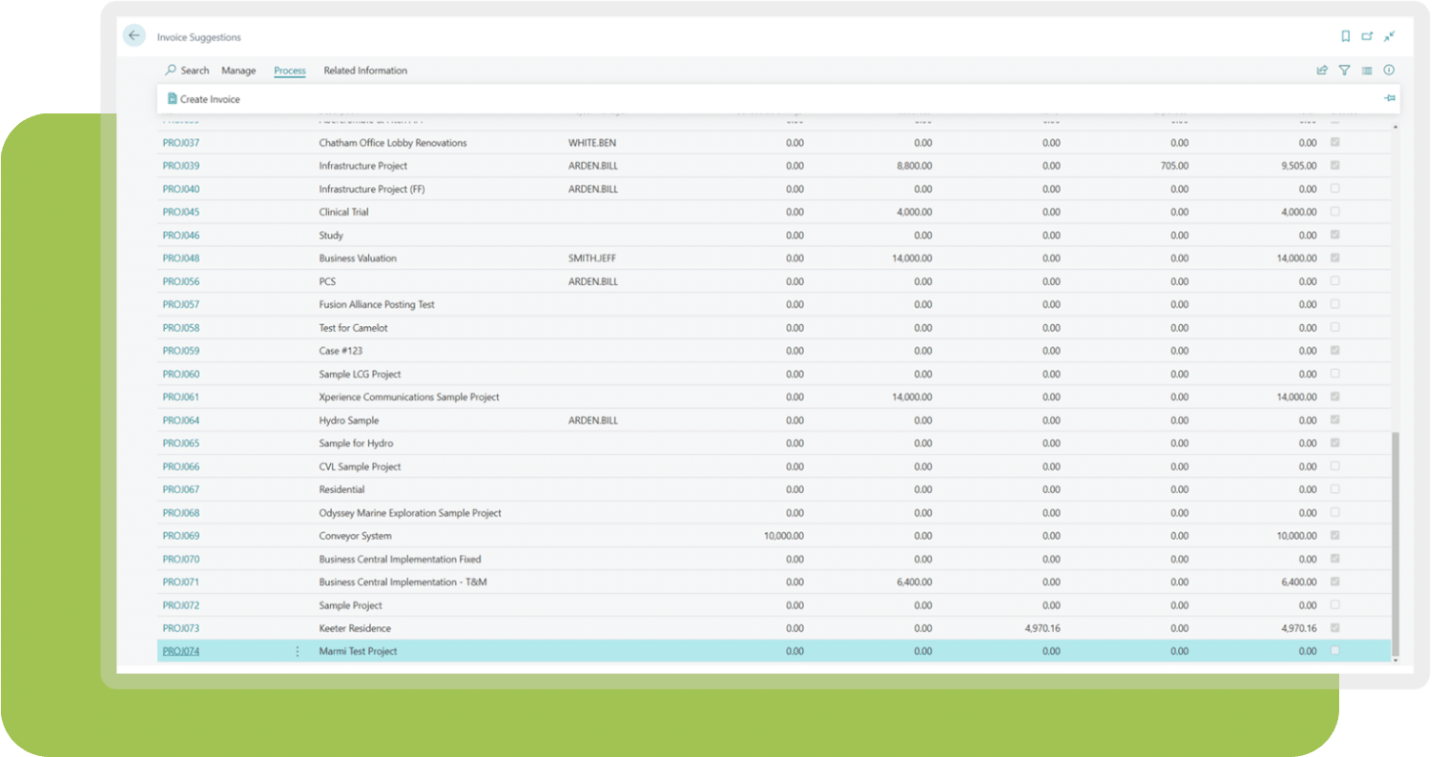Image resolution: width=1447 pixels, height=757 pixels.
Task: Click the 'Test for Camelot' cell
Action: pos(354,328)
